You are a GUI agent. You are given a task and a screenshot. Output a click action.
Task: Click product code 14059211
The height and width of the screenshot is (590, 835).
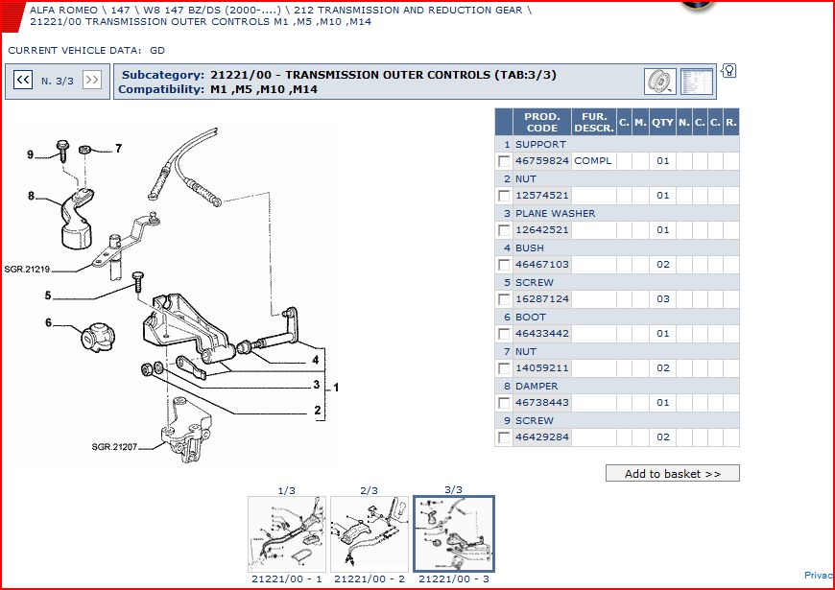pyautogui.click(x=542, y=368)
